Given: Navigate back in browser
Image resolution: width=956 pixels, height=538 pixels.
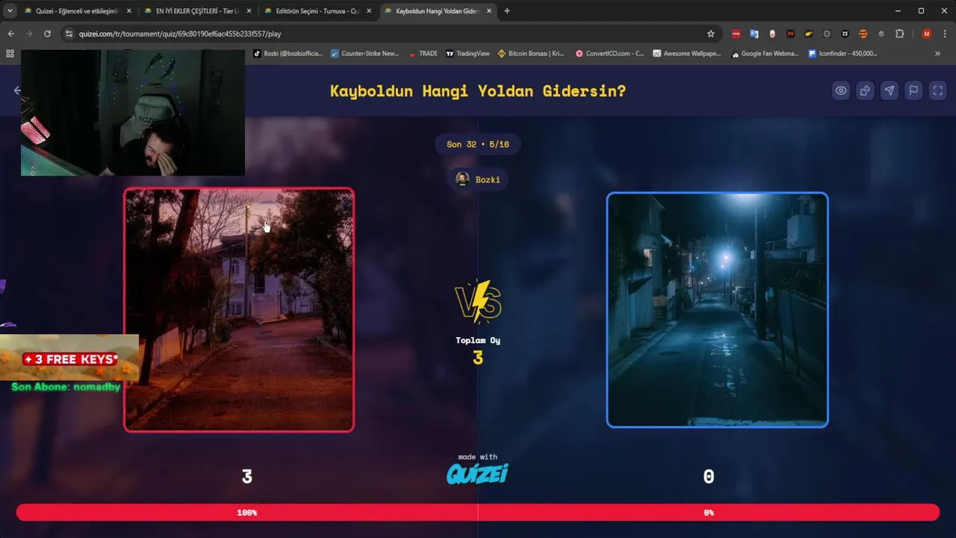Looking at the screenshot, I should pyautogui.click(x=10, y=34).
